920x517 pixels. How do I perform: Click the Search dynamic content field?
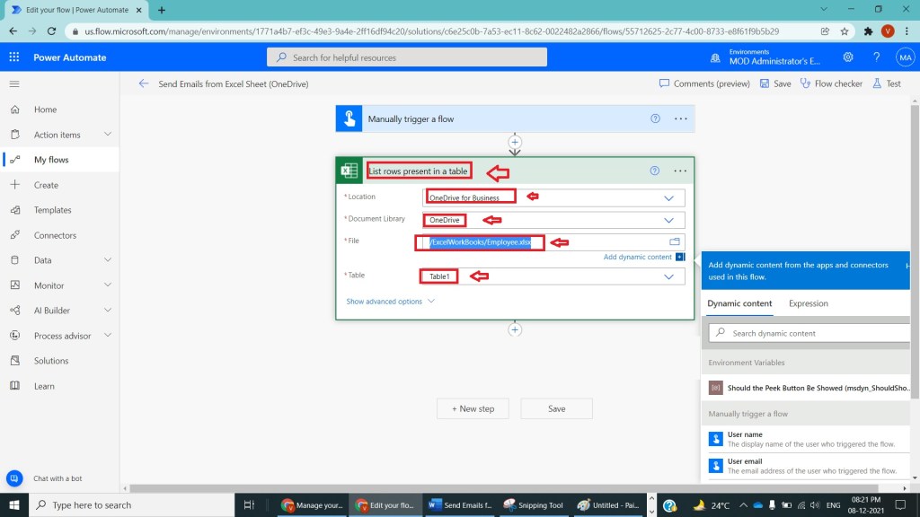[x=809, y=333]
